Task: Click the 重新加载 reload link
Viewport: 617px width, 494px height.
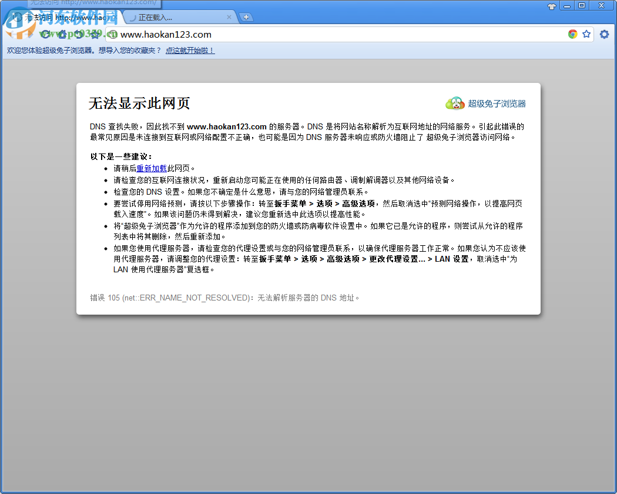Action: tap(152, 168)
